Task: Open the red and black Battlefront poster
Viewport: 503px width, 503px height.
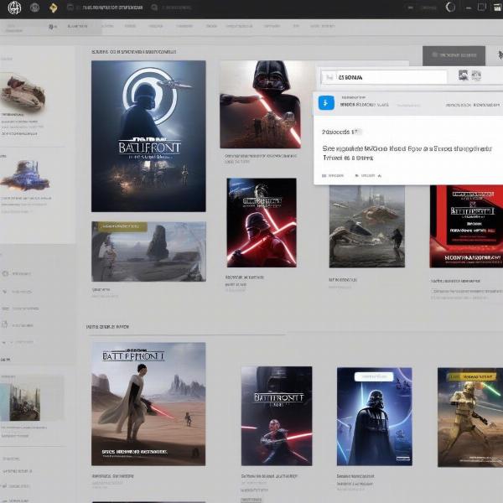Action: pos(466,226)
